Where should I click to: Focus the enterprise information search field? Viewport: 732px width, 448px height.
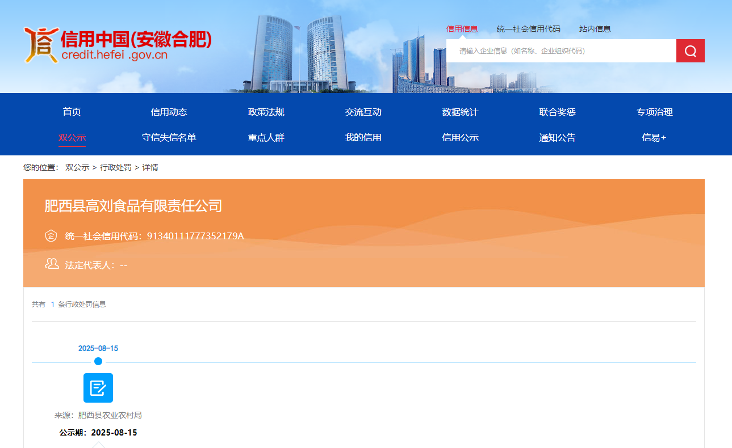[561, 51]
